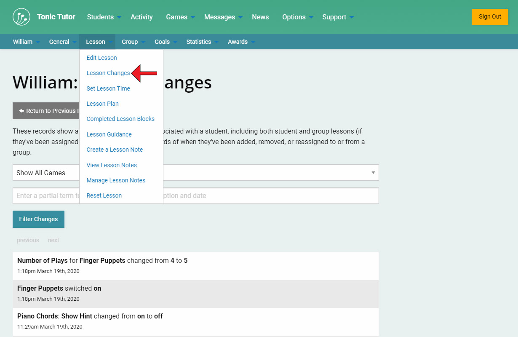Choose Edit Lesson in the dropdown
The image size is (518, 337).
point(101,58)
